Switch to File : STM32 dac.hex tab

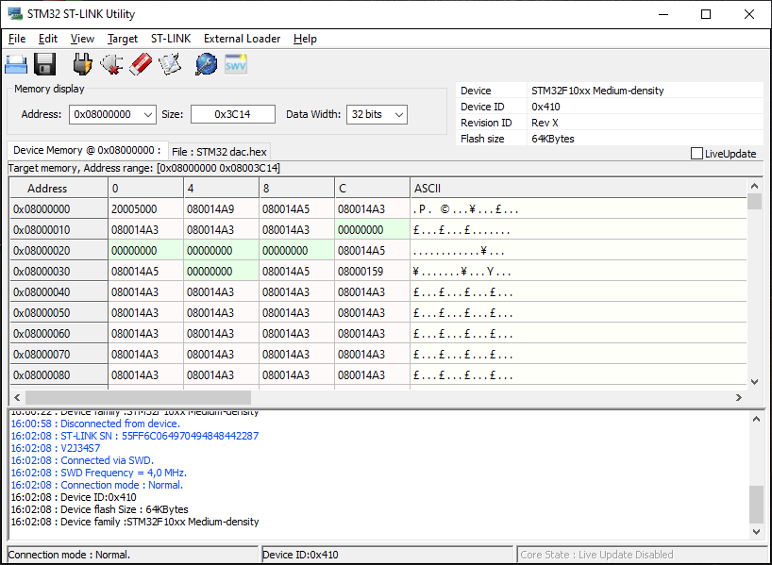pyautogui.click(x=219, y=152)
